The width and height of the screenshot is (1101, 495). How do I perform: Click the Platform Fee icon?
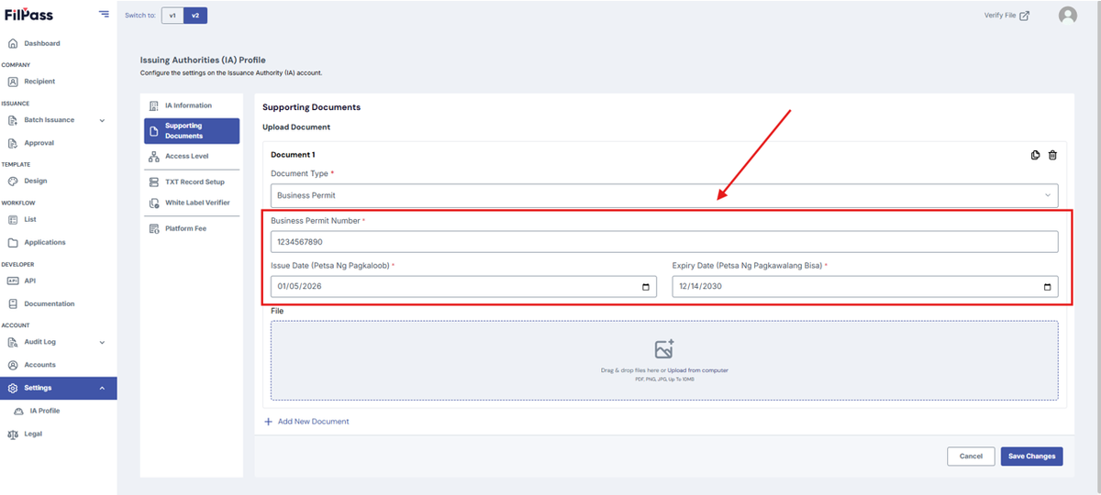[x=154, y=228]
